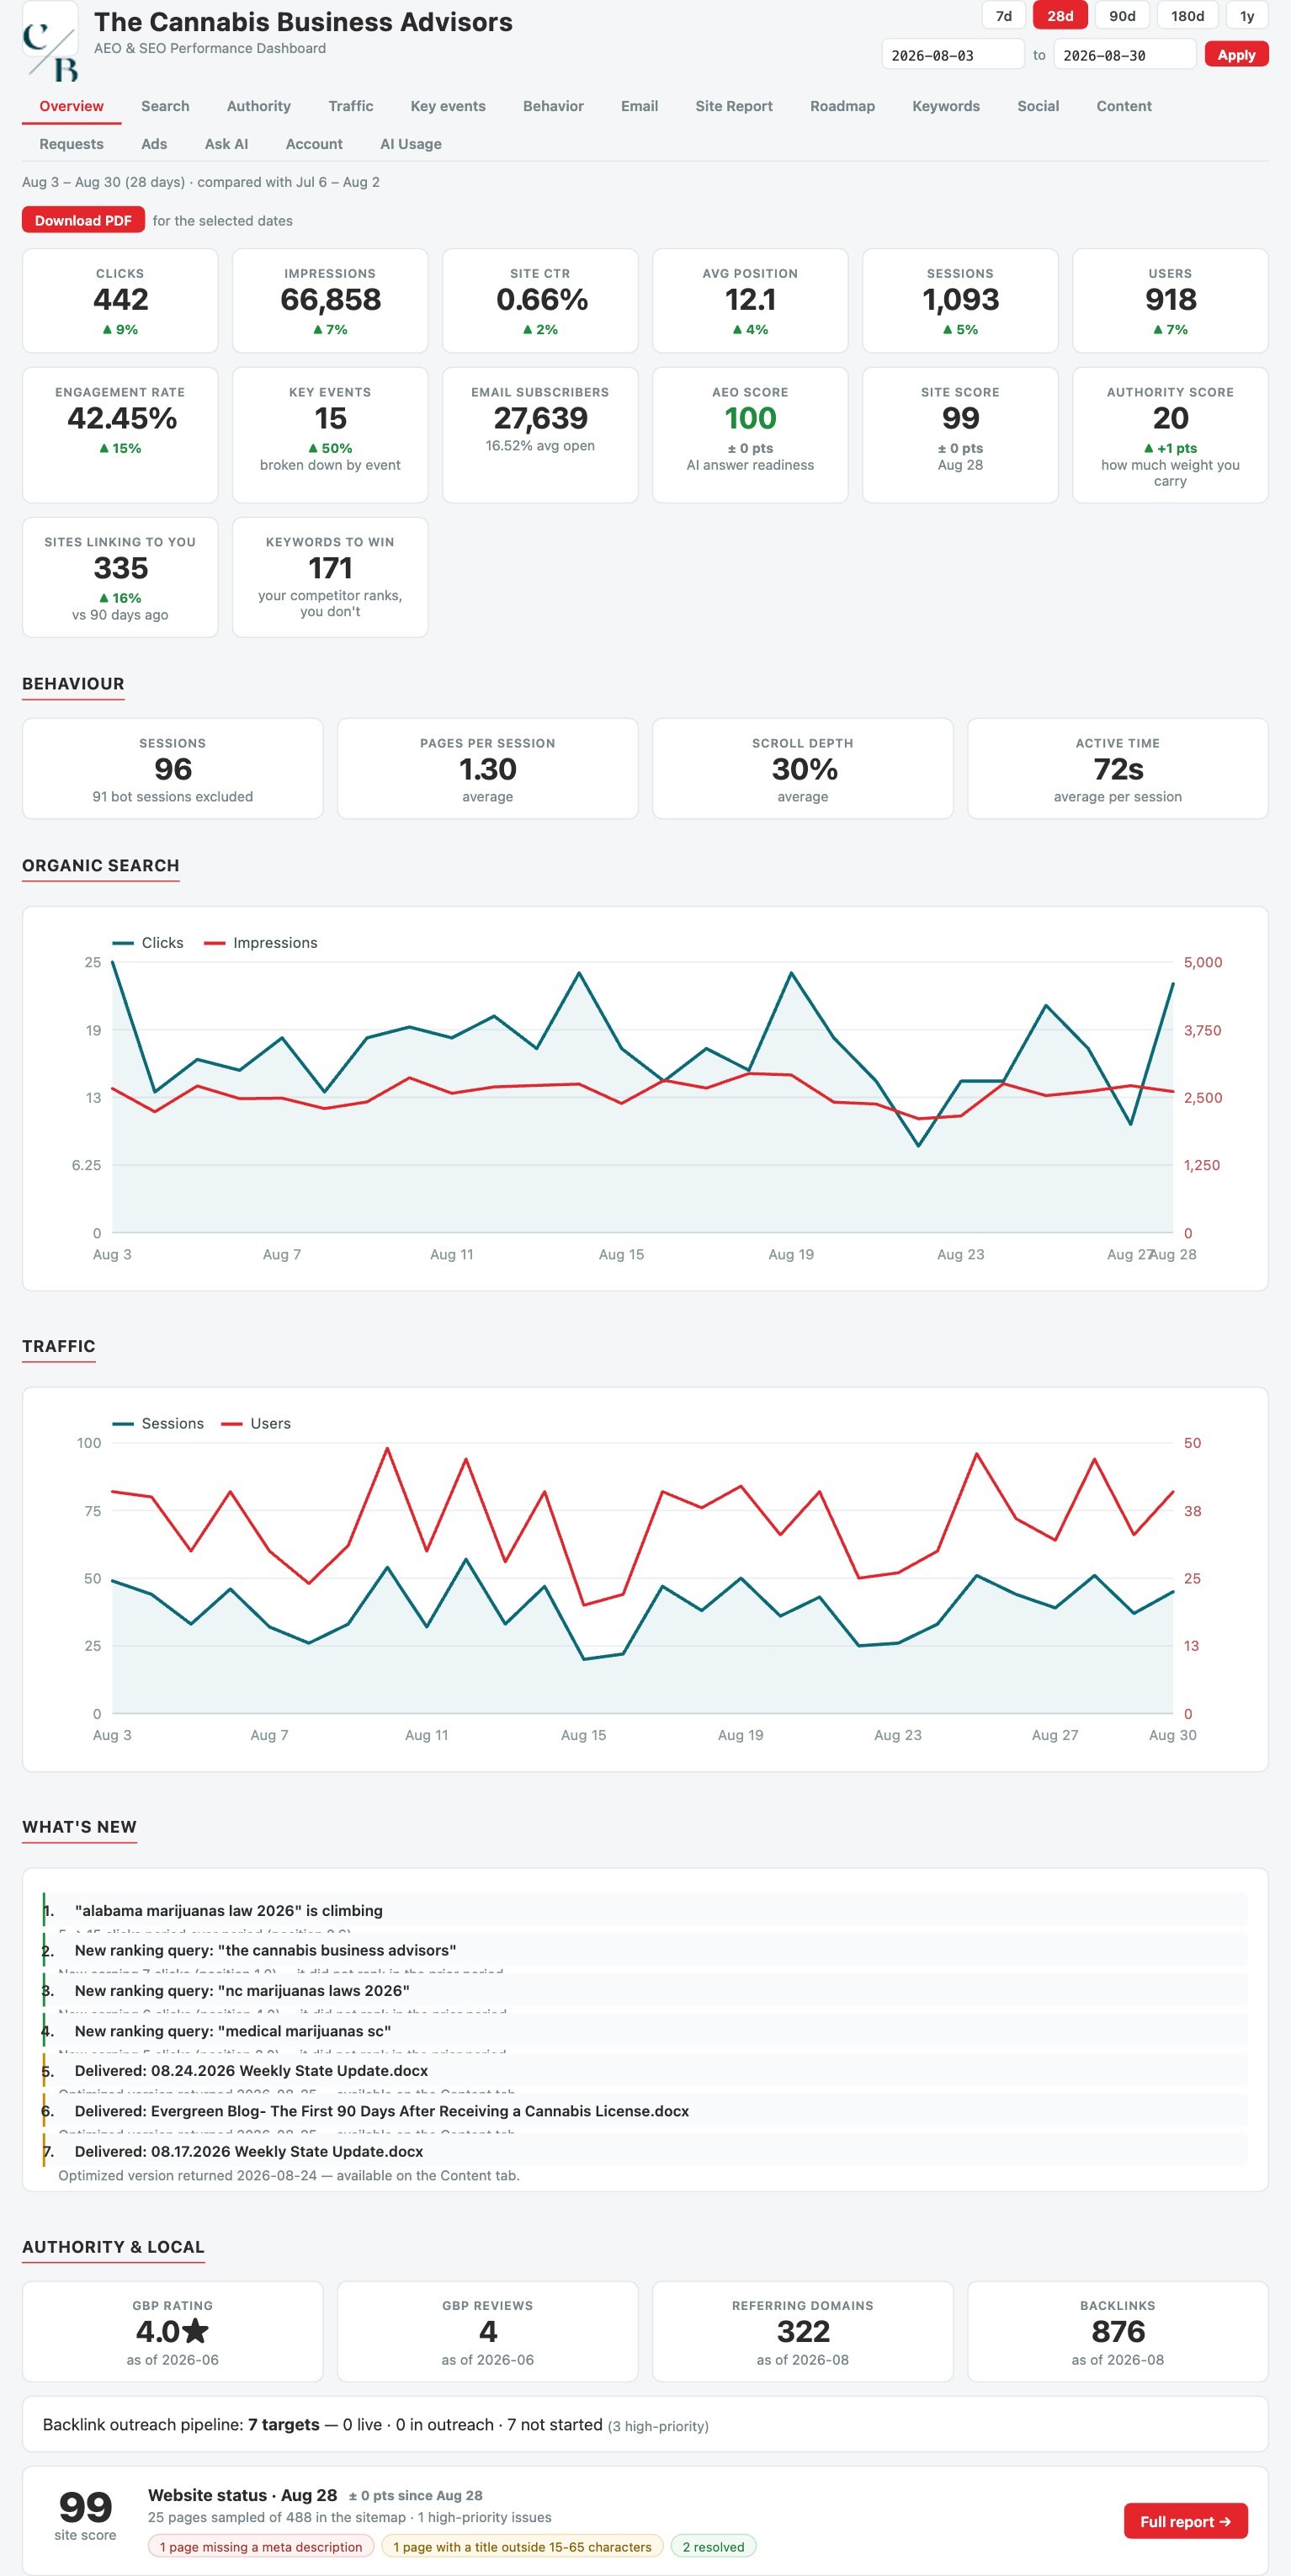The image size is (1291, 2576).
Task: Switch to the Roadmap tab
Action: [x=842, y=106]
